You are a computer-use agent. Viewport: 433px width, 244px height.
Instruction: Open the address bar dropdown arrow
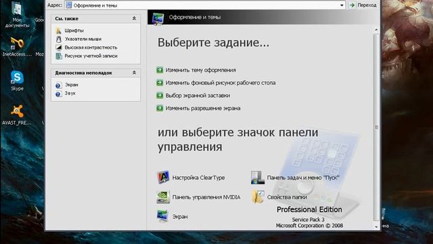pos(342,5)
